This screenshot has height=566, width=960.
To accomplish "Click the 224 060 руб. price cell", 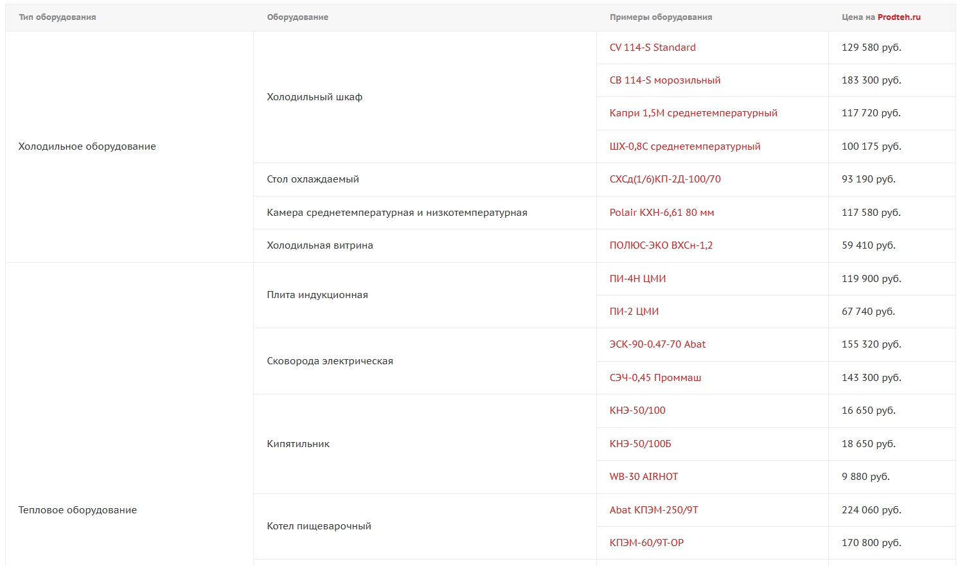I will (x=871, y=510).
